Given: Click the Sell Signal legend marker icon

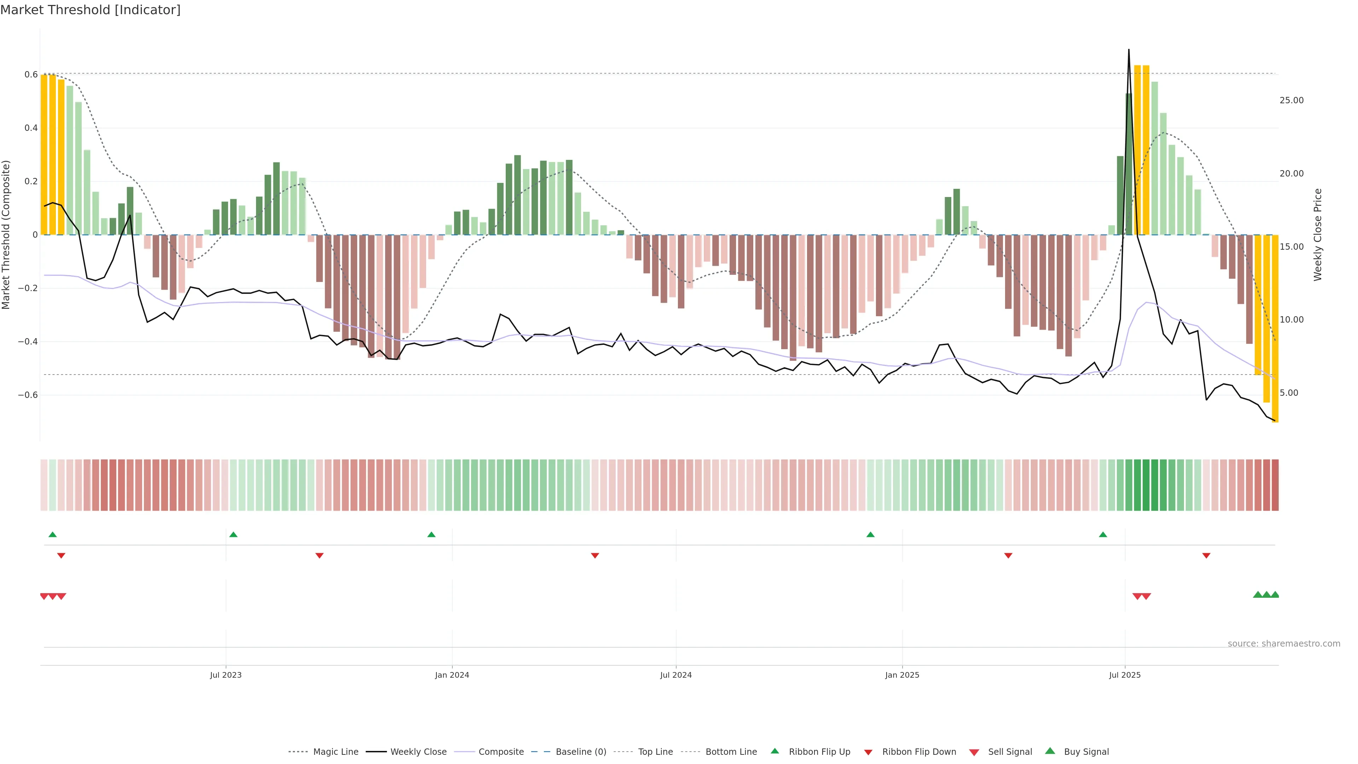Looking at the screenshot, I should click(x=974, y=752).
